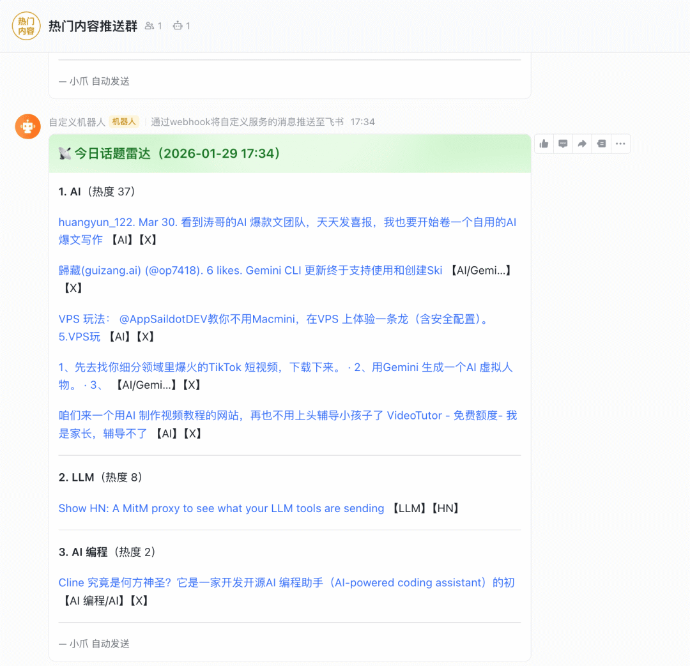This screenshot has width=690, height=666.
Task: Click the 17:34 message timestamp
Action: tap(363, 122)
